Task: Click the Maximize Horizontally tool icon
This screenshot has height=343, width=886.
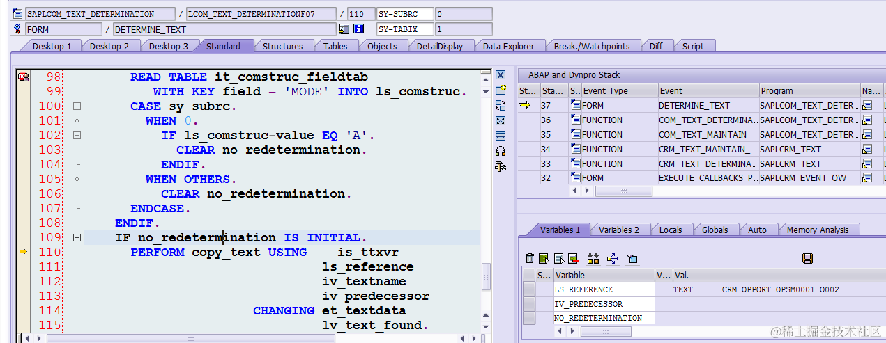Action: click(x=500, y=136)
